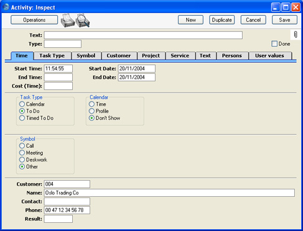The height and width of the screenshot is (231, 303).
Task: Open the Operations menu button
Action: pos(34,20)
